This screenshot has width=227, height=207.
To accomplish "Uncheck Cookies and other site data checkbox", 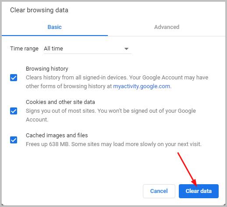I will pos(14,111).
